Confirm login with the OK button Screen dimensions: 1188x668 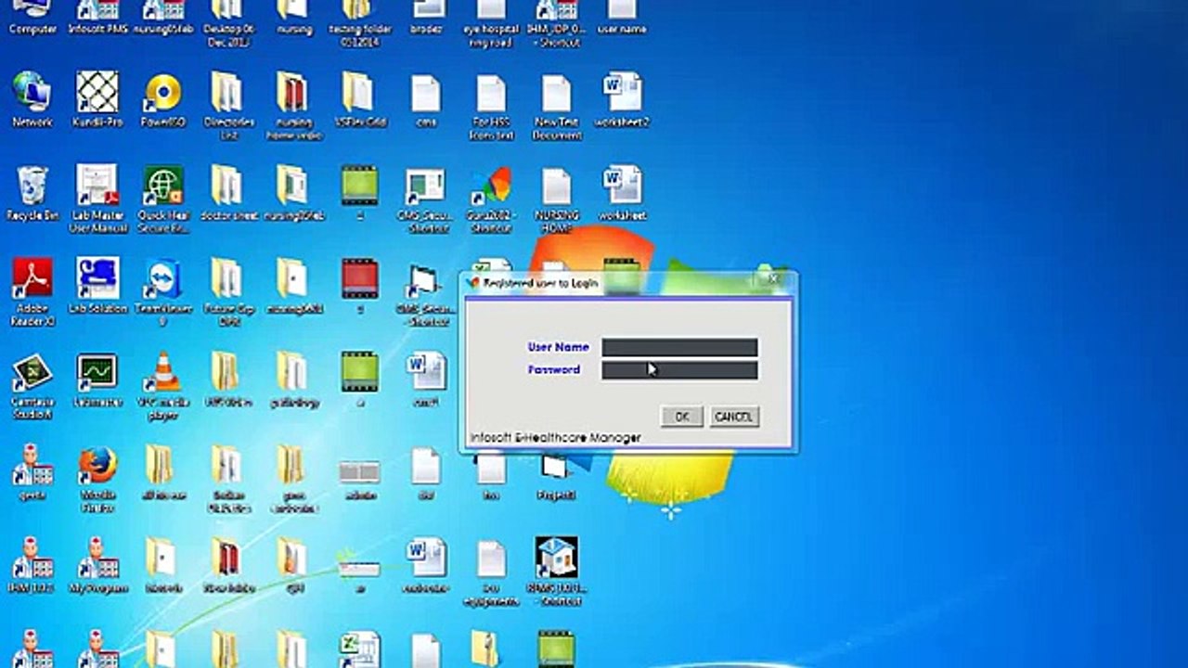(x=681, y=417)
